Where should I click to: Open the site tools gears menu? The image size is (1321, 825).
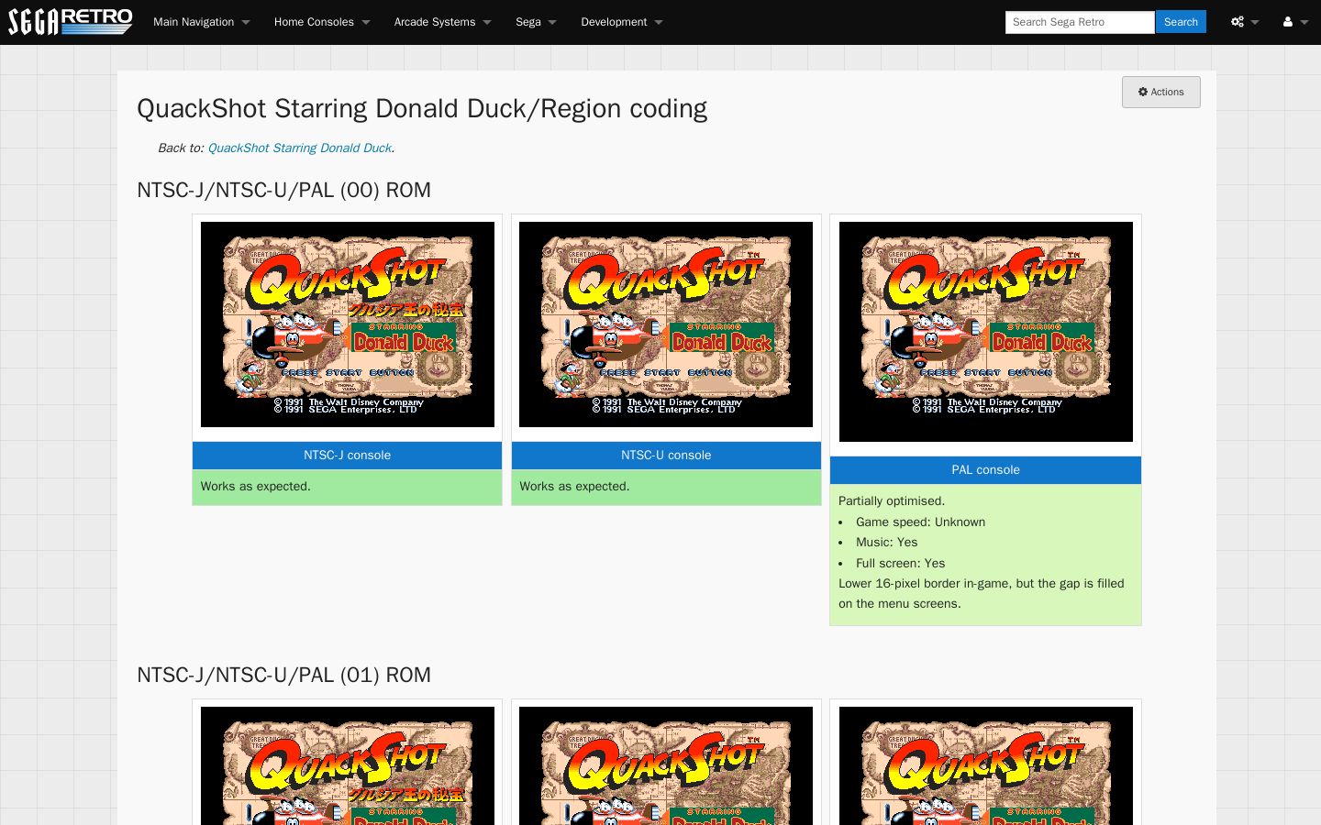(1245, 22)
